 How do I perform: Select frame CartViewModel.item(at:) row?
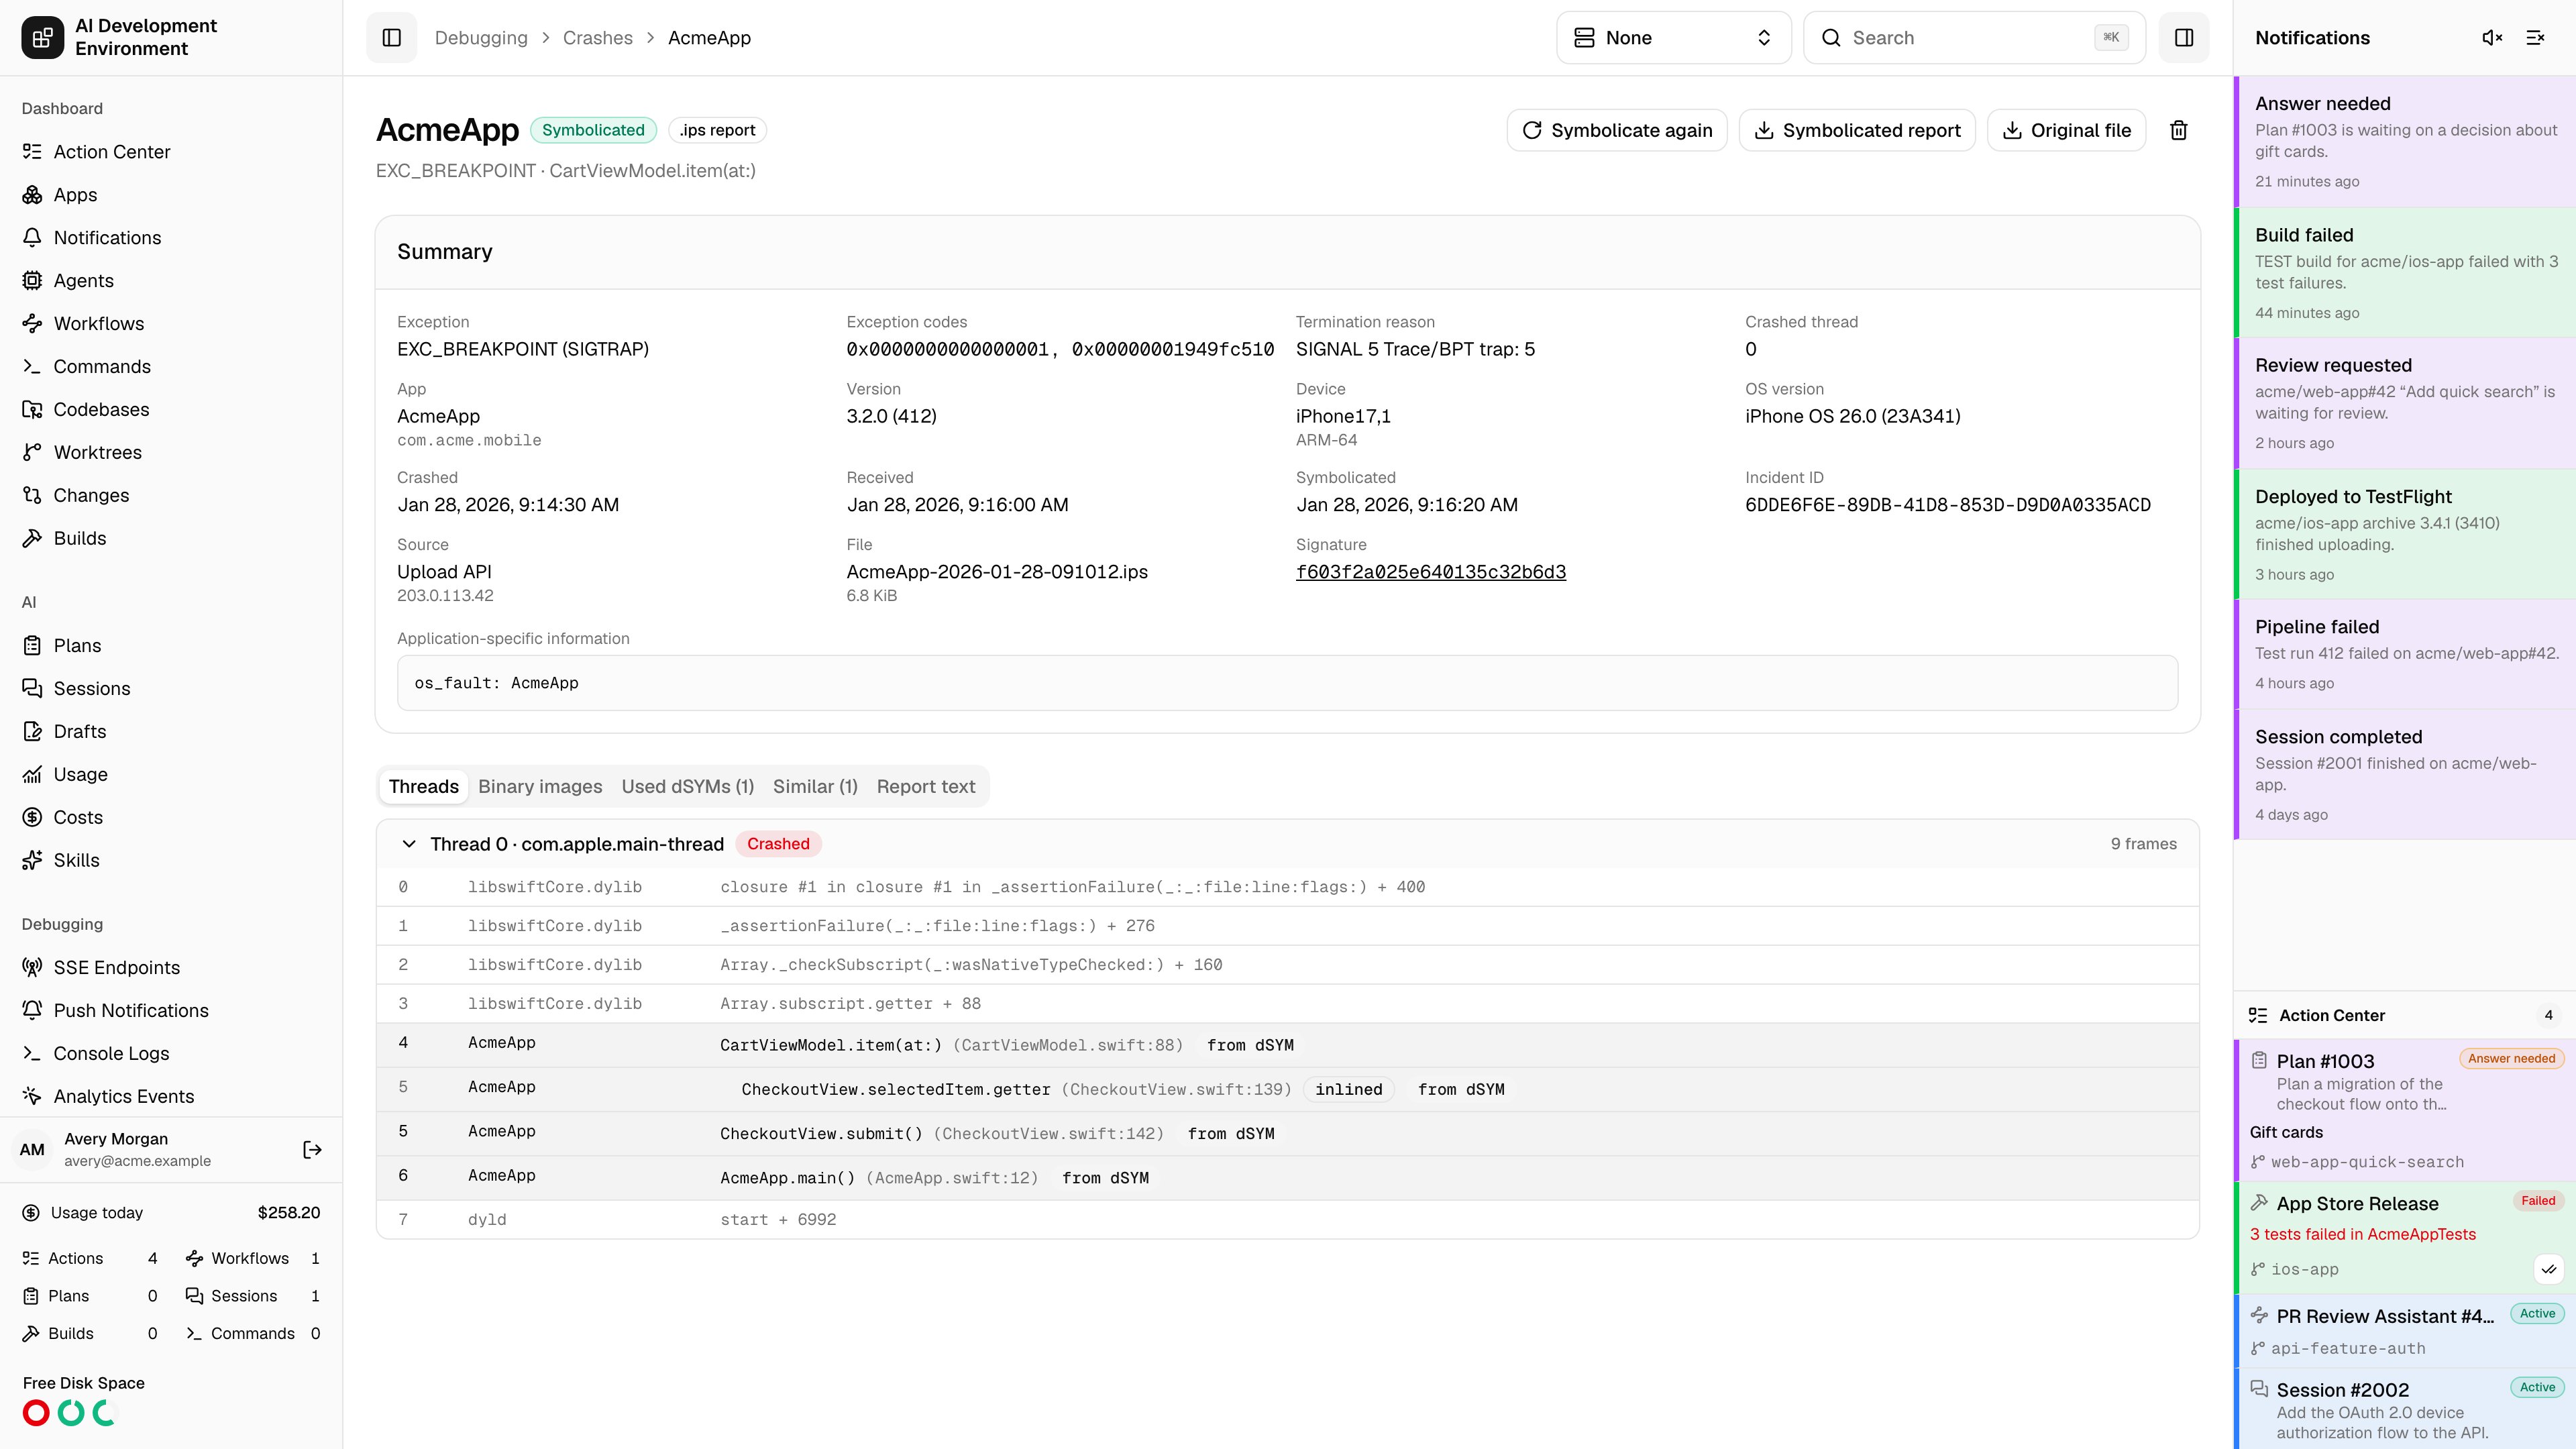[1287, 1044]
